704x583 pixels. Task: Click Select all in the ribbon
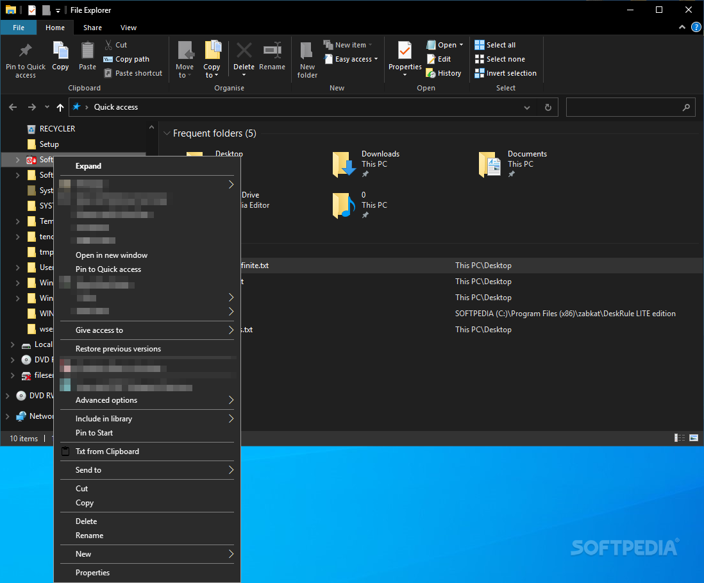click(x=495, y=45)
